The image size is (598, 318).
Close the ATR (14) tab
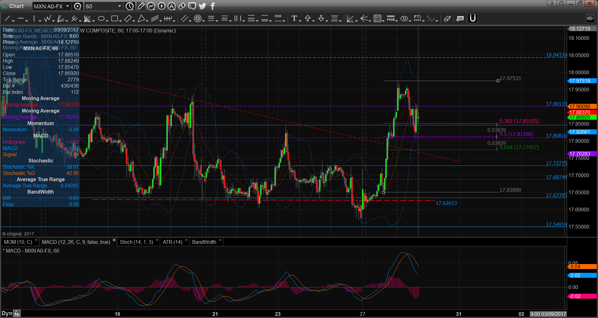click(186, 240)
